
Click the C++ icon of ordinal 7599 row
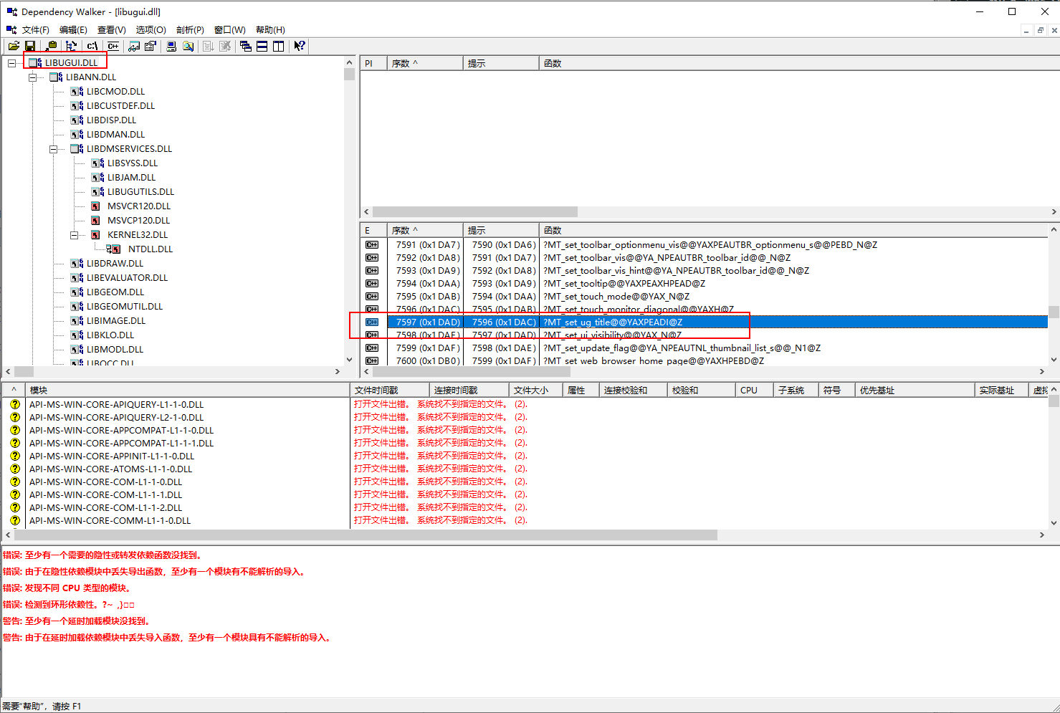pyautogui.click(x=372, y=348)
